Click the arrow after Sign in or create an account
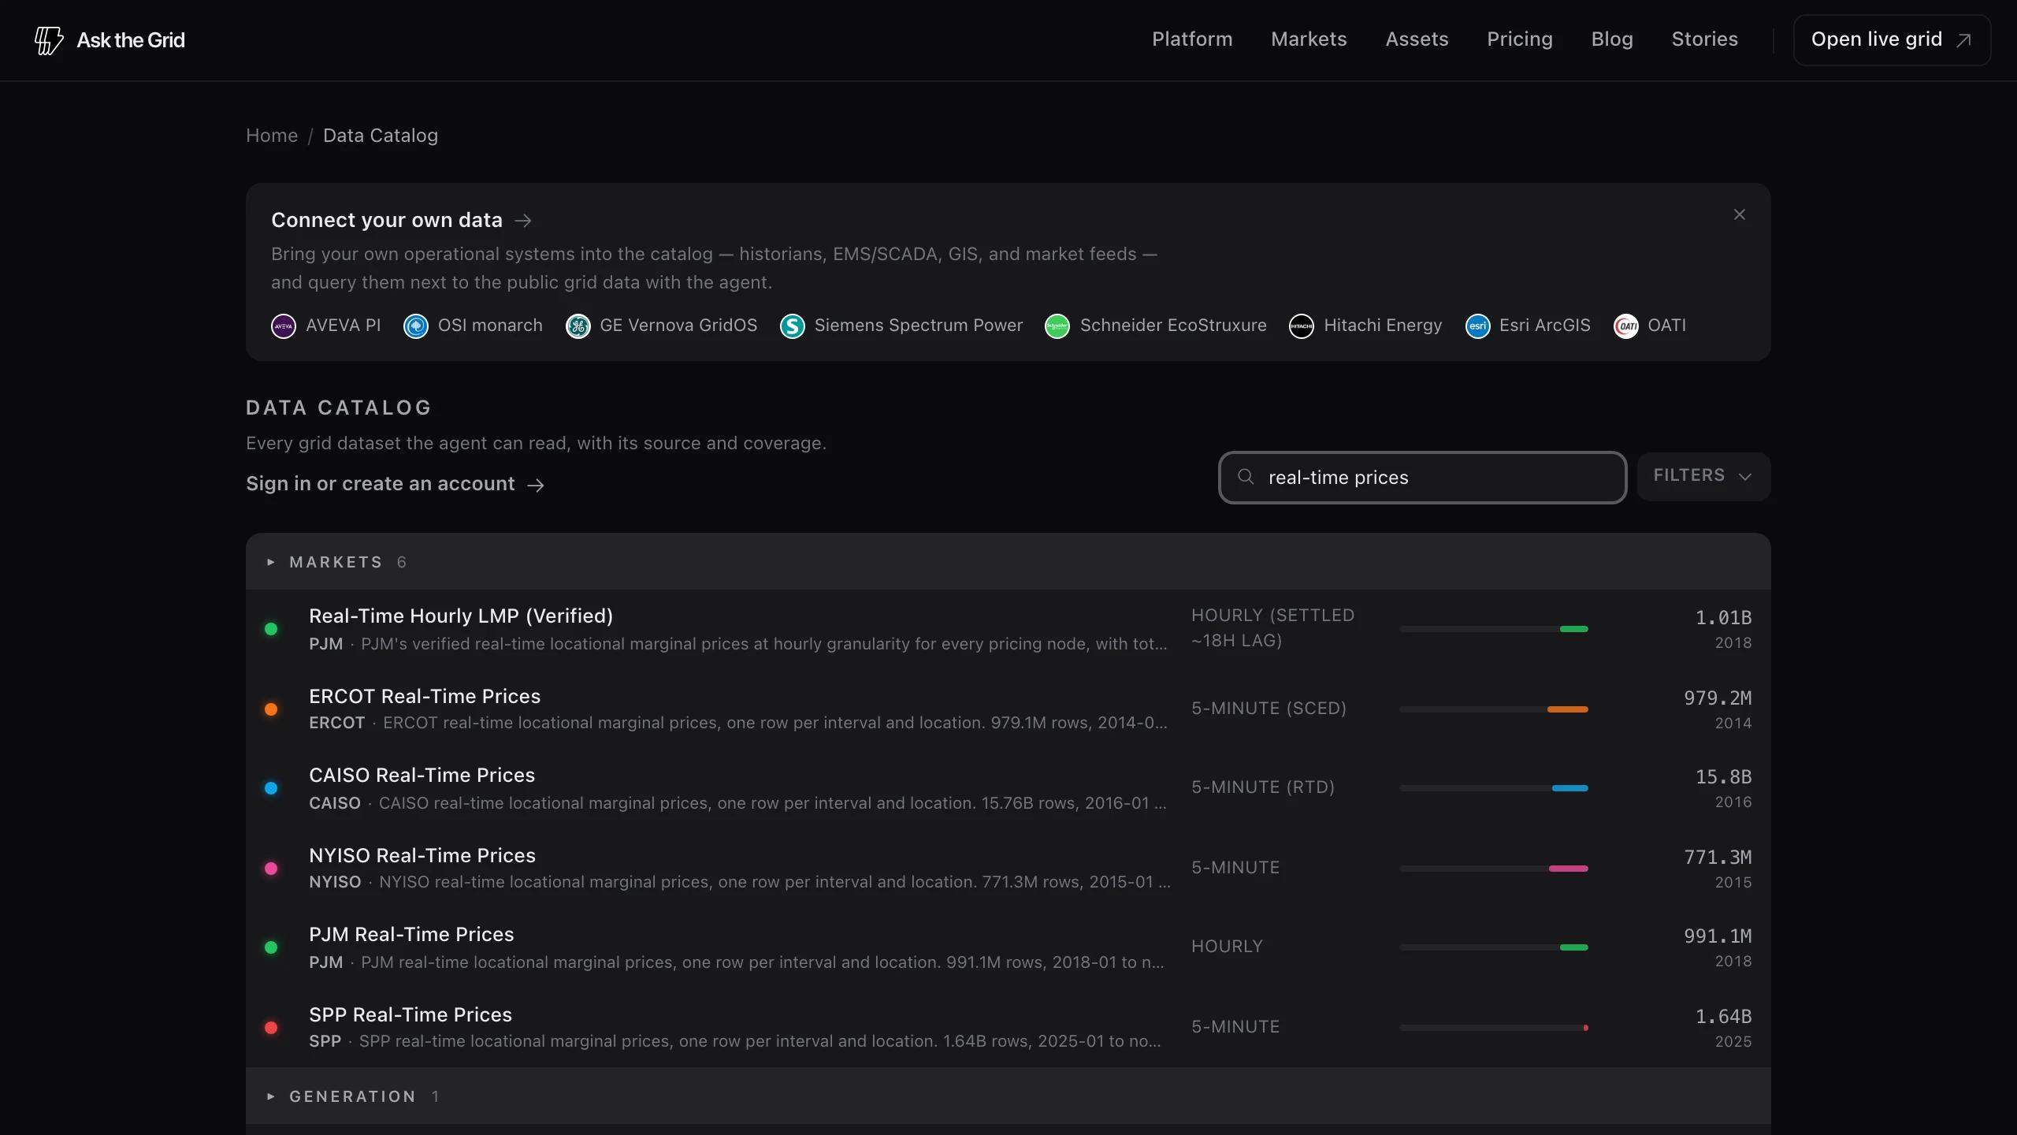 coord(536,485)
